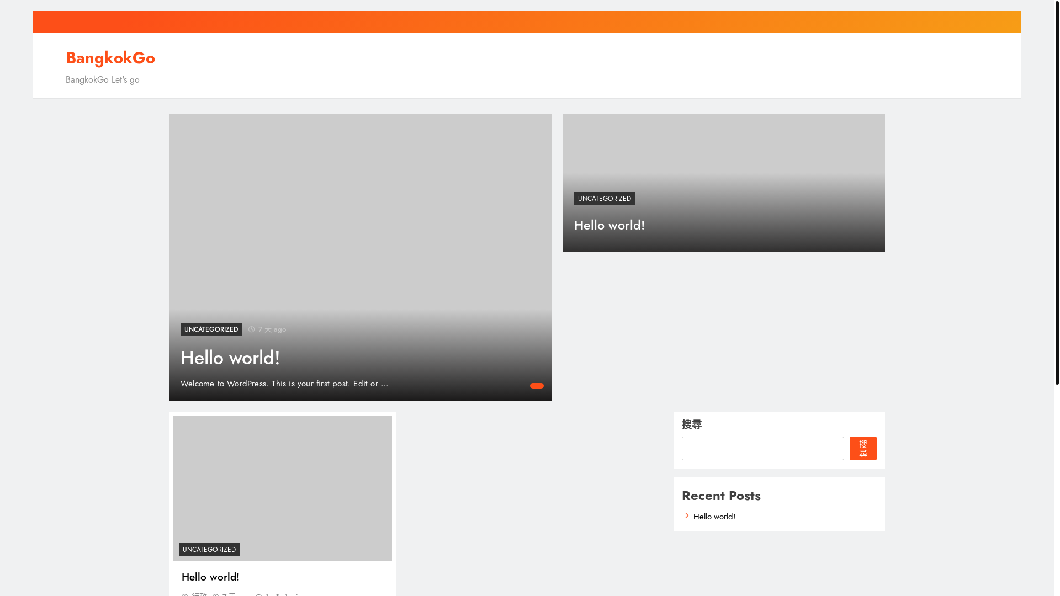Viewport: 1060px width, 596px height.
Task: Open 'Hello world!' in Recent Posts list
Action: [x=714, y=517]
